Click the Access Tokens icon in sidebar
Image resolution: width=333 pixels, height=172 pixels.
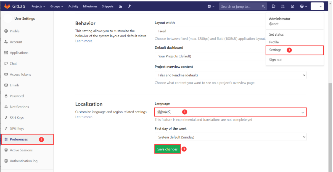pyautogui.click(x=6, y=74)
